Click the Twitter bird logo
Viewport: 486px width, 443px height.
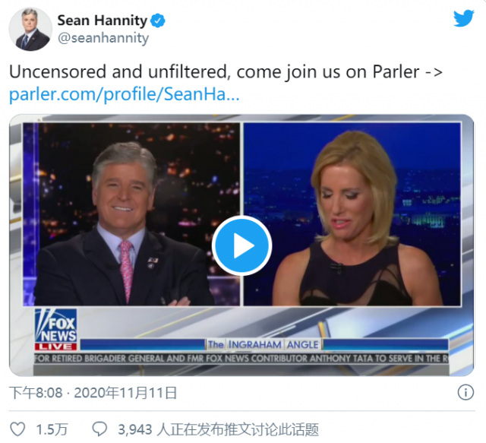pyautogui.click(x=463, y=18)
